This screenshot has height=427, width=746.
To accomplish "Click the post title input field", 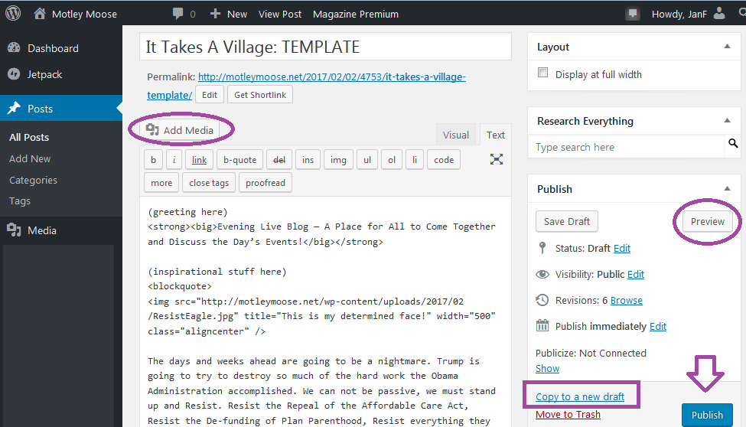I will tap(325, 47).
